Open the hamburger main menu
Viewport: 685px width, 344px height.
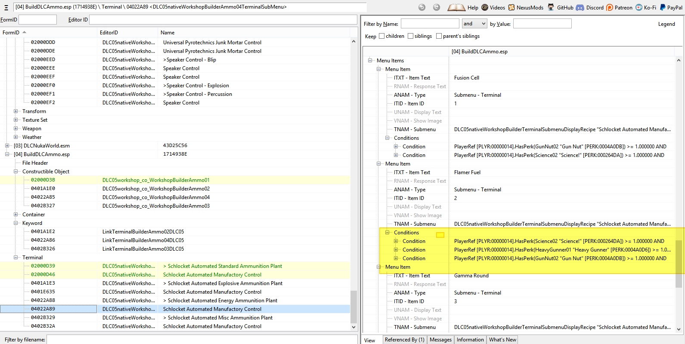(x=6, y=7)
